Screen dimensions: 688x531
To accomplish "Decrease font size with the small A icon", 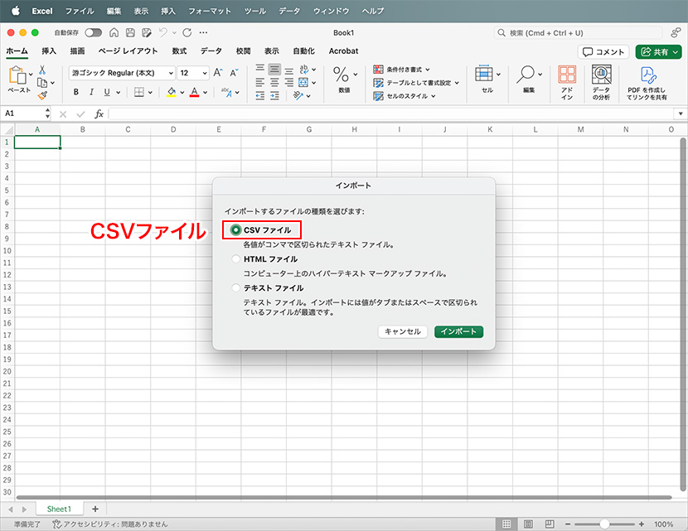I will (234, 73).
